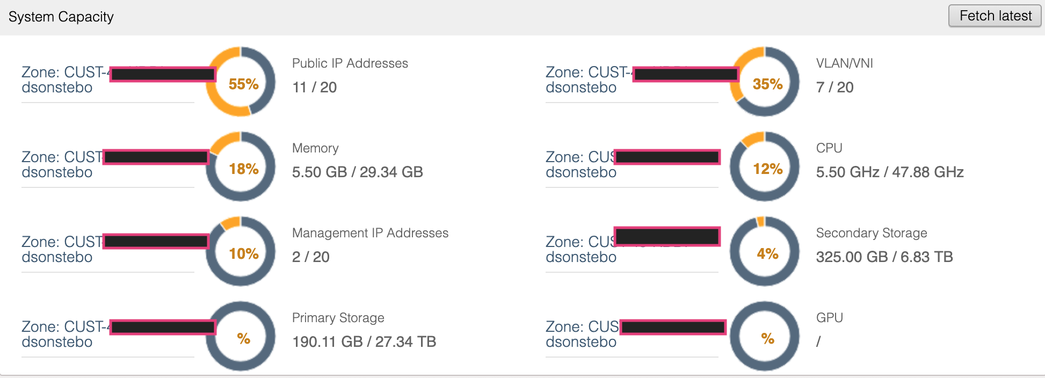The image size is (1045, 378).
Task: Select the Primary Storage donut chart
Action: click(241, 336)
